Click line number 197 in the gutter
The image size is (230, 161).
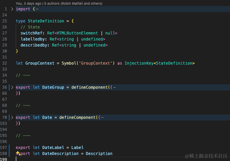[x=4, y=148]
